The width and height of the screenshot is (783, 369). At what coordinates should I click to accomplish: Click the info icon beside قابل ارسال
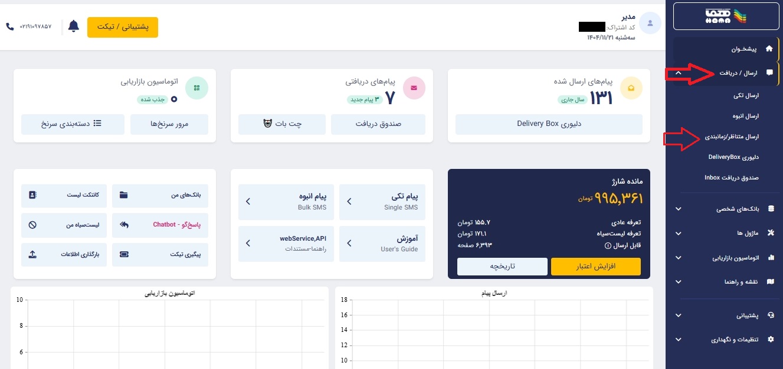click(x=608, y=245)
